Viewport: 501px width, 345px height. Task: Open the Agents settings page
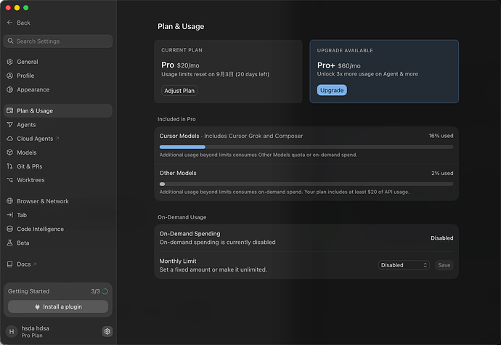click(x=58, y=125)
